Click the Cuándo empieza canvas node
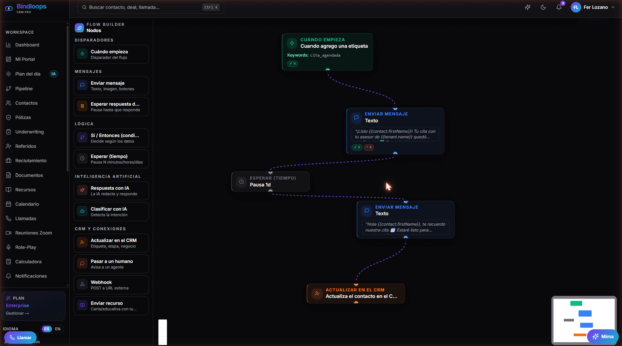622x346 pixels. 327,52
